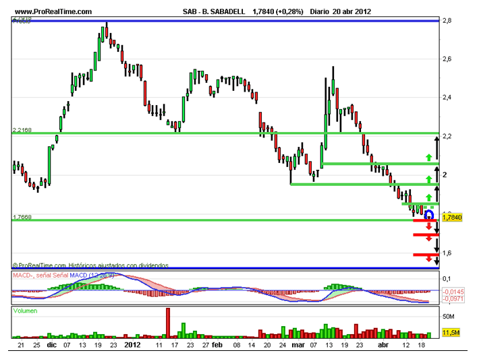The image size is (477, 357).
Task: Click the Diario timeframe label
Action: coord(319,12)
